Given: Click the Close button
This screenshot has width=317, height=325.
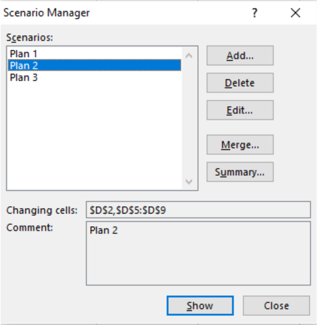Looking at the screenshot, I should pos(276,306).
